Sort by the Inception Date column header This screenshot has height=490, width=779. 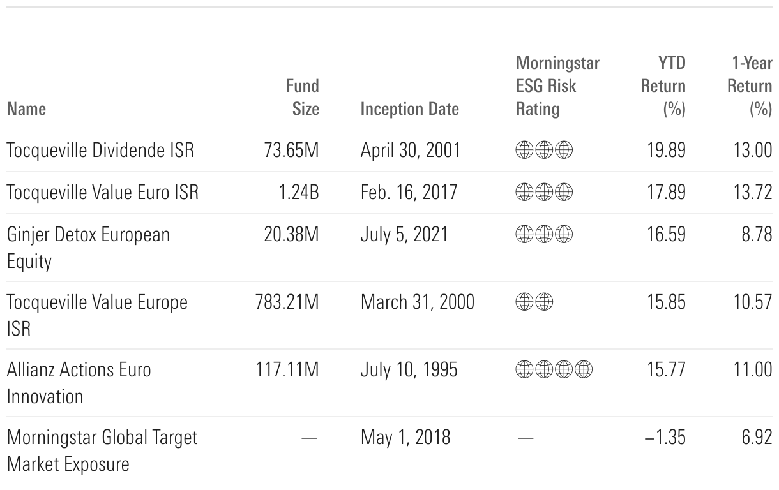pos(409,109)
